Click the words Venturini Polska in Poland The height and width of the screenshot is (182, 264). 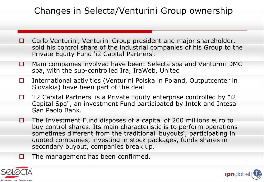click(x=146, y=81)
